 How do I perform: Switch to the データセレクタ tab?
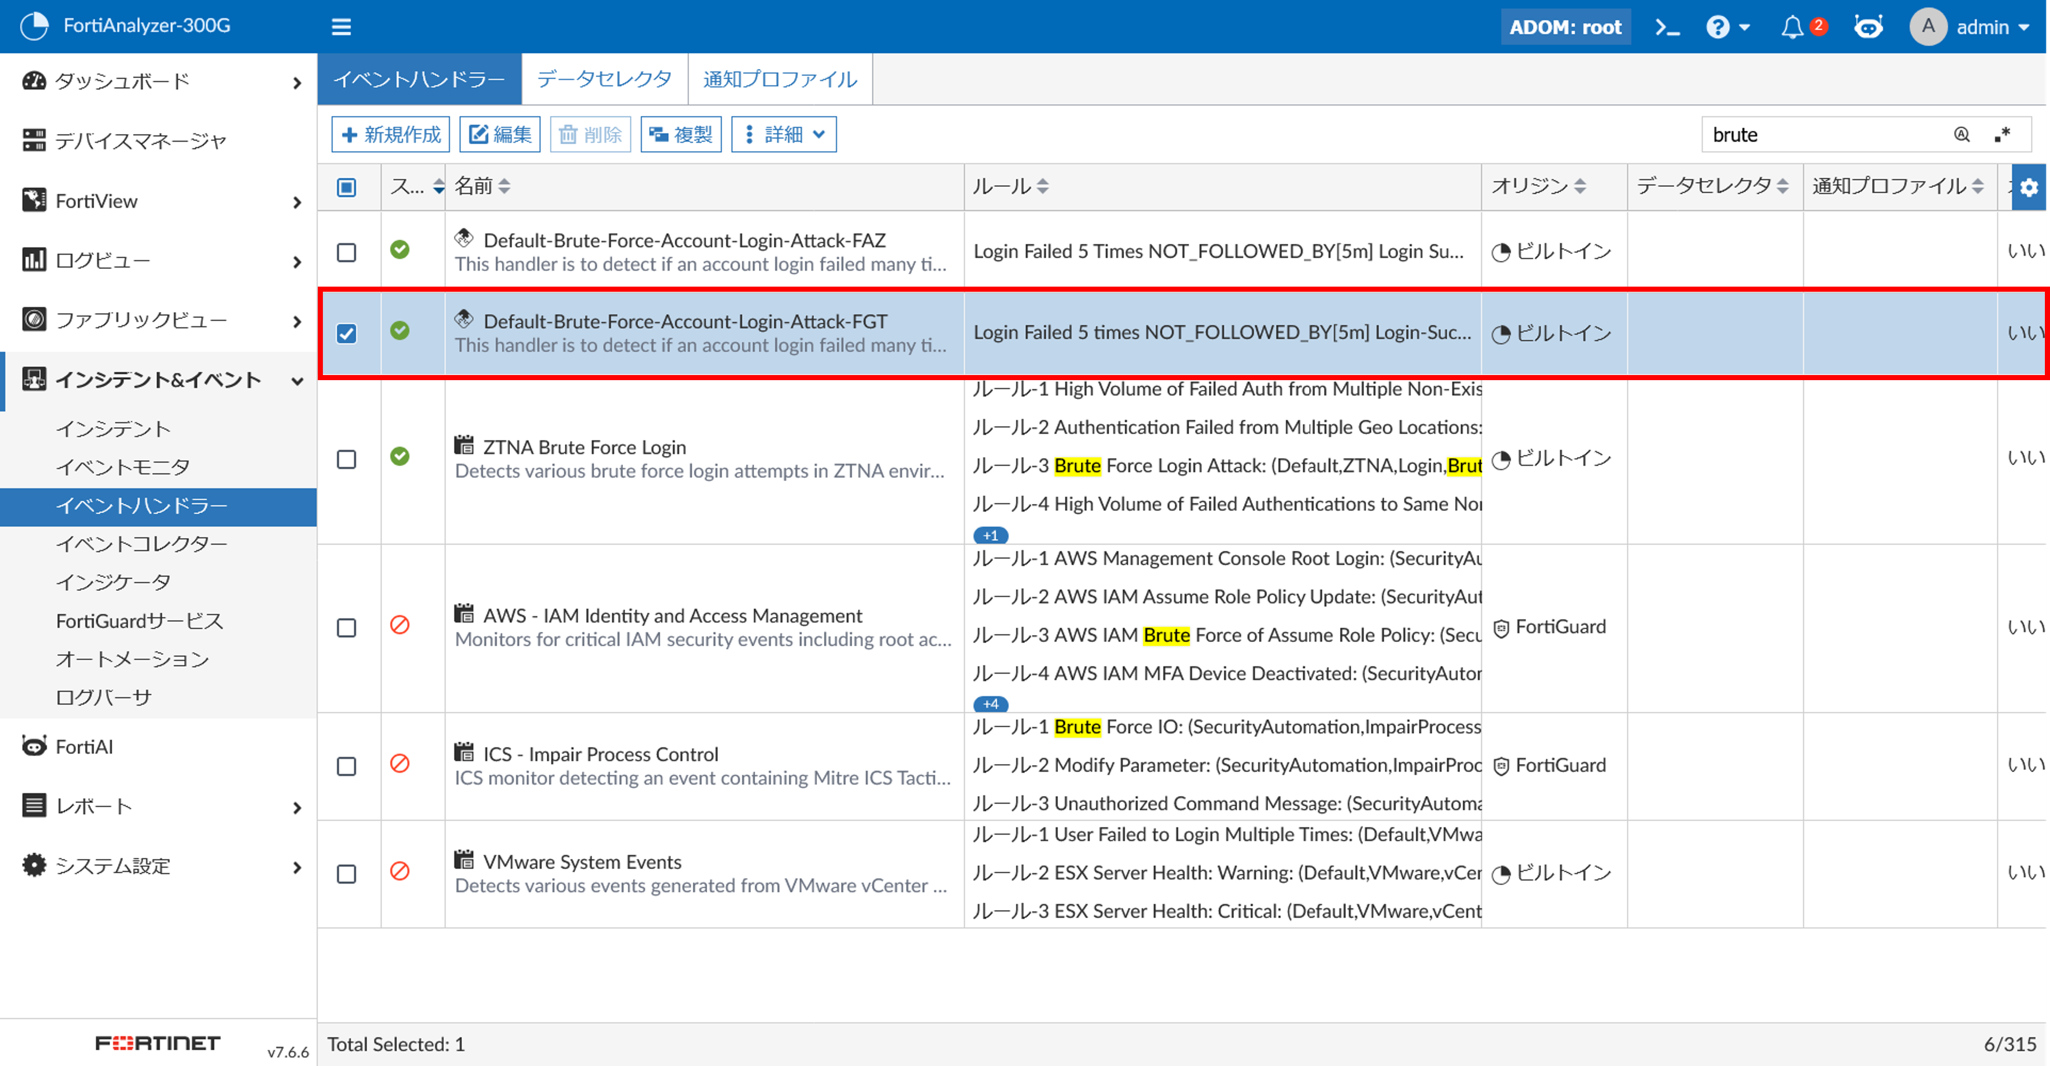click(604, 79)
